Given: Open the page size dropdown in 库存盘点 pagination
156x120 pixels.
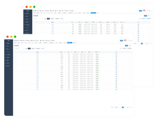Looking at the screenshot, I should tap(116, 107).
